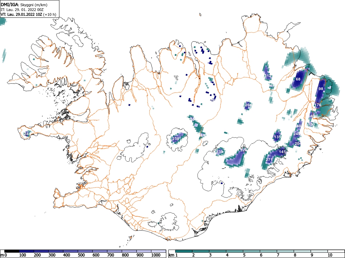Select the 8–9 km legend swatch

pos(302,251)
